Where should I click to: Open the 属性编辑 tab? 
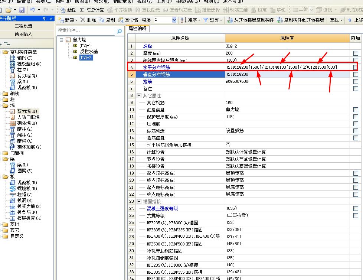point(137,29)
